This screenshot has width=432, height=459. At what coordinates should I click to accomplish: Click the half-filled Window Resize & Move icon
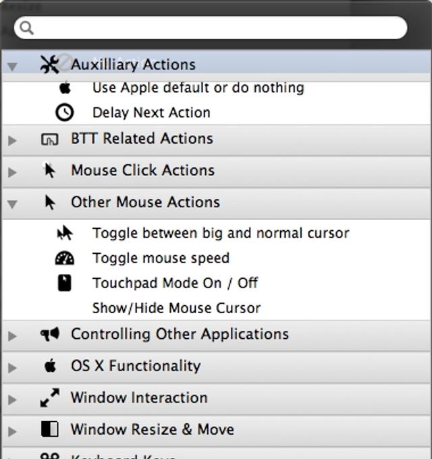tap(50, 429)
